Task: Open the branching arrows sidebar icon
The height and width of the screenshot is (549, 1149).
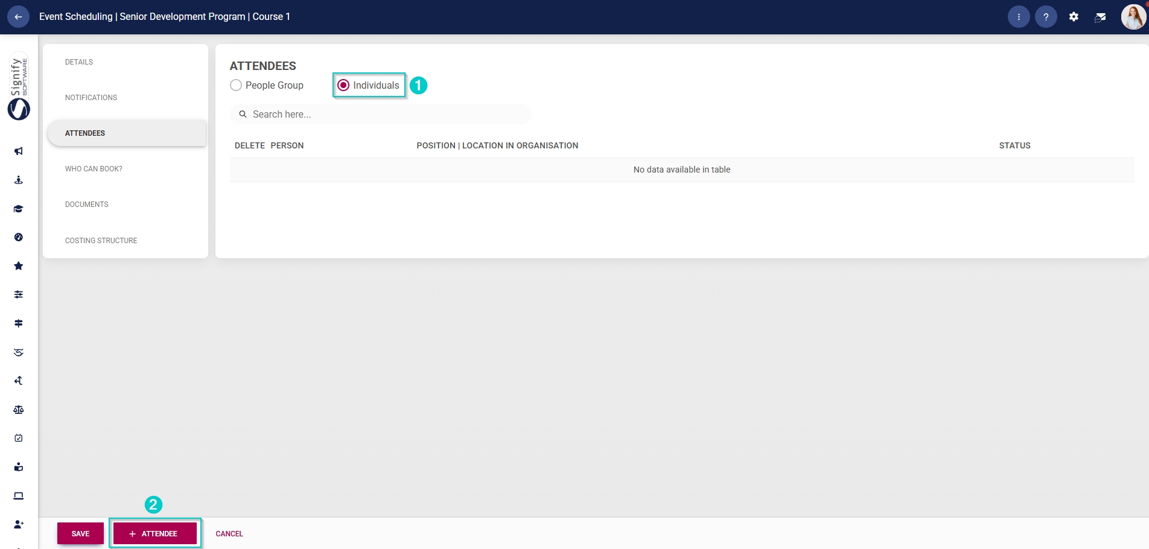Action: 19,381
